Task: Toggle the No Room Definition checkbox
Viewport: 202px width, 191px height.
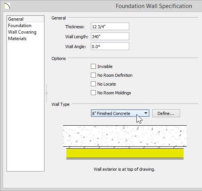Action: [x=93, y=75]
